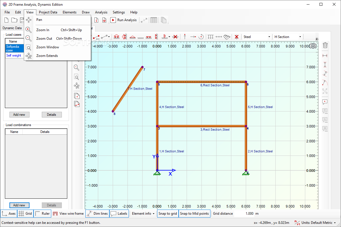Expand the Element info dropdown

143,214
